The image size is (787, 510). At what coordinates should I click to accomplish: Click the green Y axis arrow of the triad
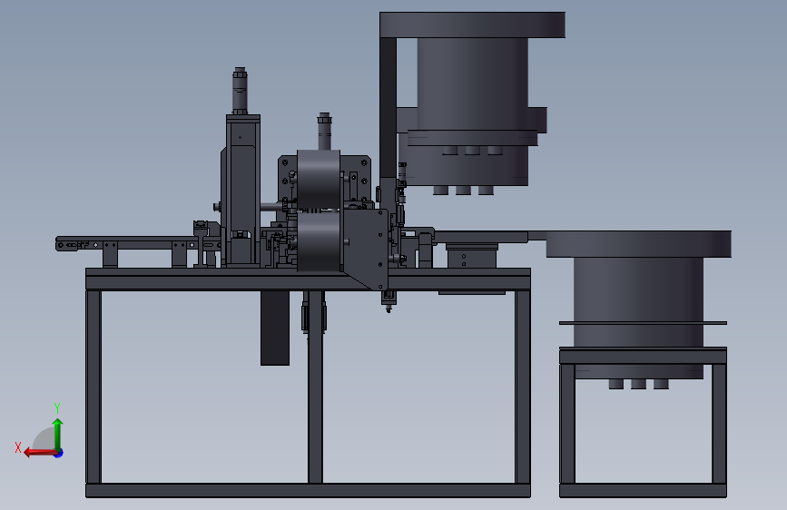(x=58, y=434)
